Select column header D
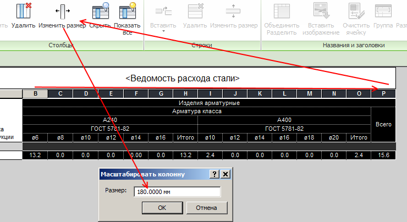The width and height of the screenshot is (407, 222). tap(86, 93)
